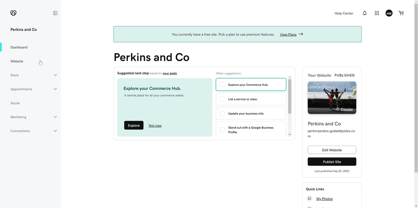Screen dimensions: 418x208
Task: Open the HM account avatar
Action: 389,13
